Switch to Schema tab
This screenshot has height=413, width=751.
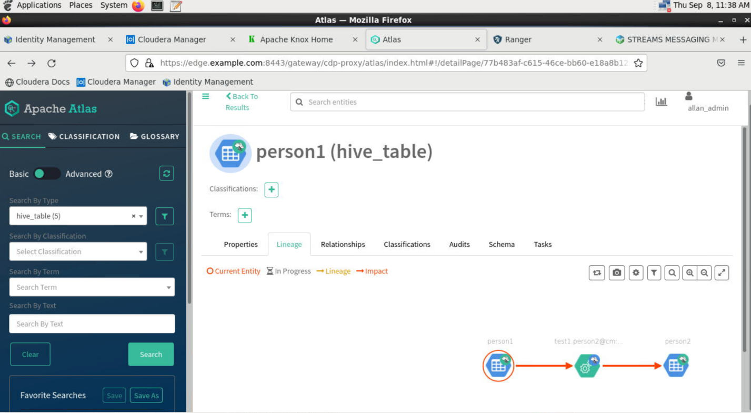502,245
